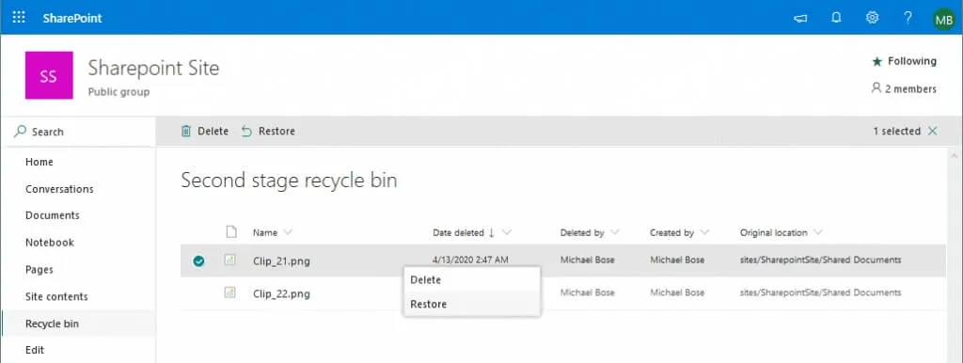Click the Restore arrow icon in toolbar
The height and width of the screenshot is (363, 963).
(x=247, y=131)
